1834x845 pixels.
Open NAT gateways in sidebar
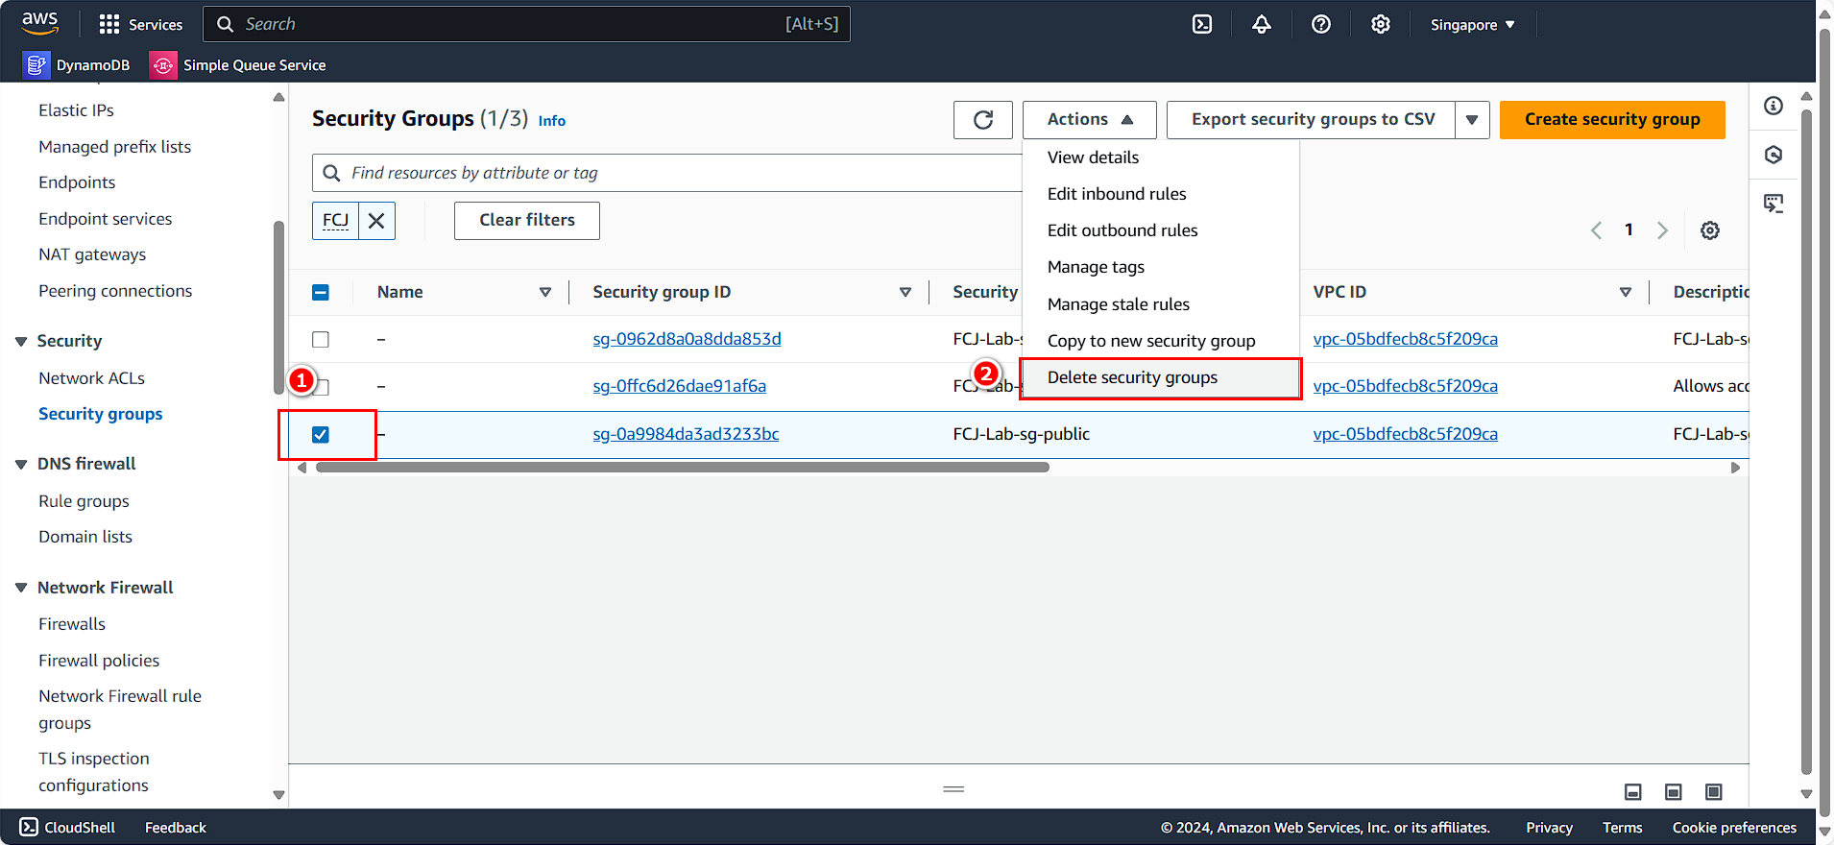tap(92, 254)
